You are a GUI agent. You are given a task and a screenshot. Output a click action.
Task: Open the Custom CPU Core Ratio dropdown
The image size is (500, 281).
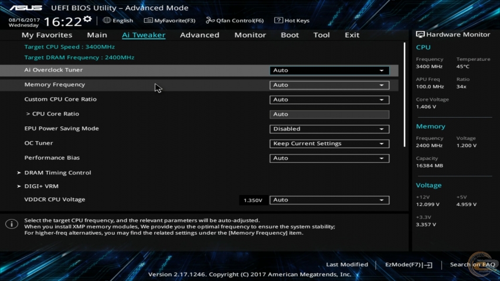pos(329,100)
